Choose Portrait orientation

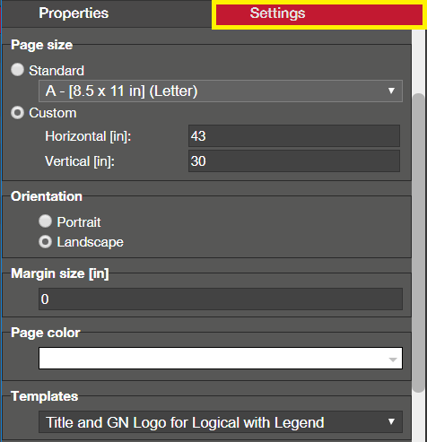45,221
